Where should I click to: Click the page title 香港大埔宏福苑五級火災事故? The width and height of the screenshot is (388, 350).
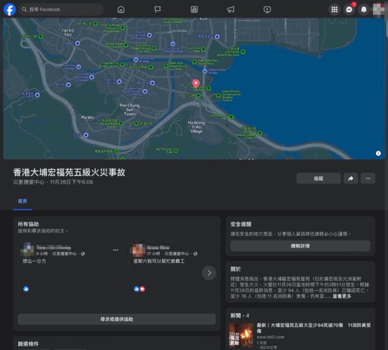(69, 172)
